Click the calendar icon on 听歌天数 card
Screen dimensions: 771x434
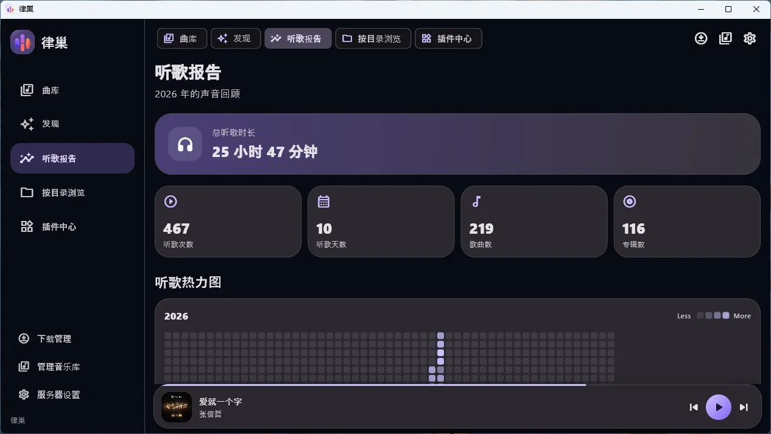[x=323, y=201]
